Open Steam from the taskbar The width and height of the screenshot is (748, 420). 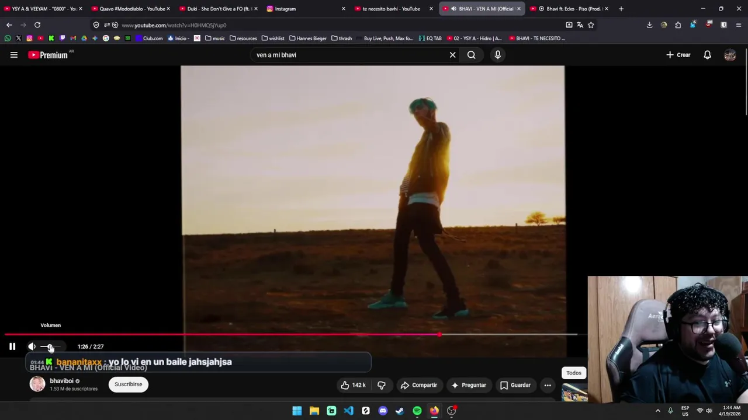tap(400, 411)
